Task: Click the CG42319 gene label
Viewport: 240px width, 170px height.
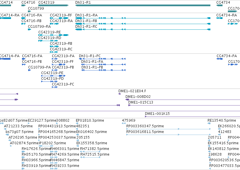Action: click(x=46, y=3)
